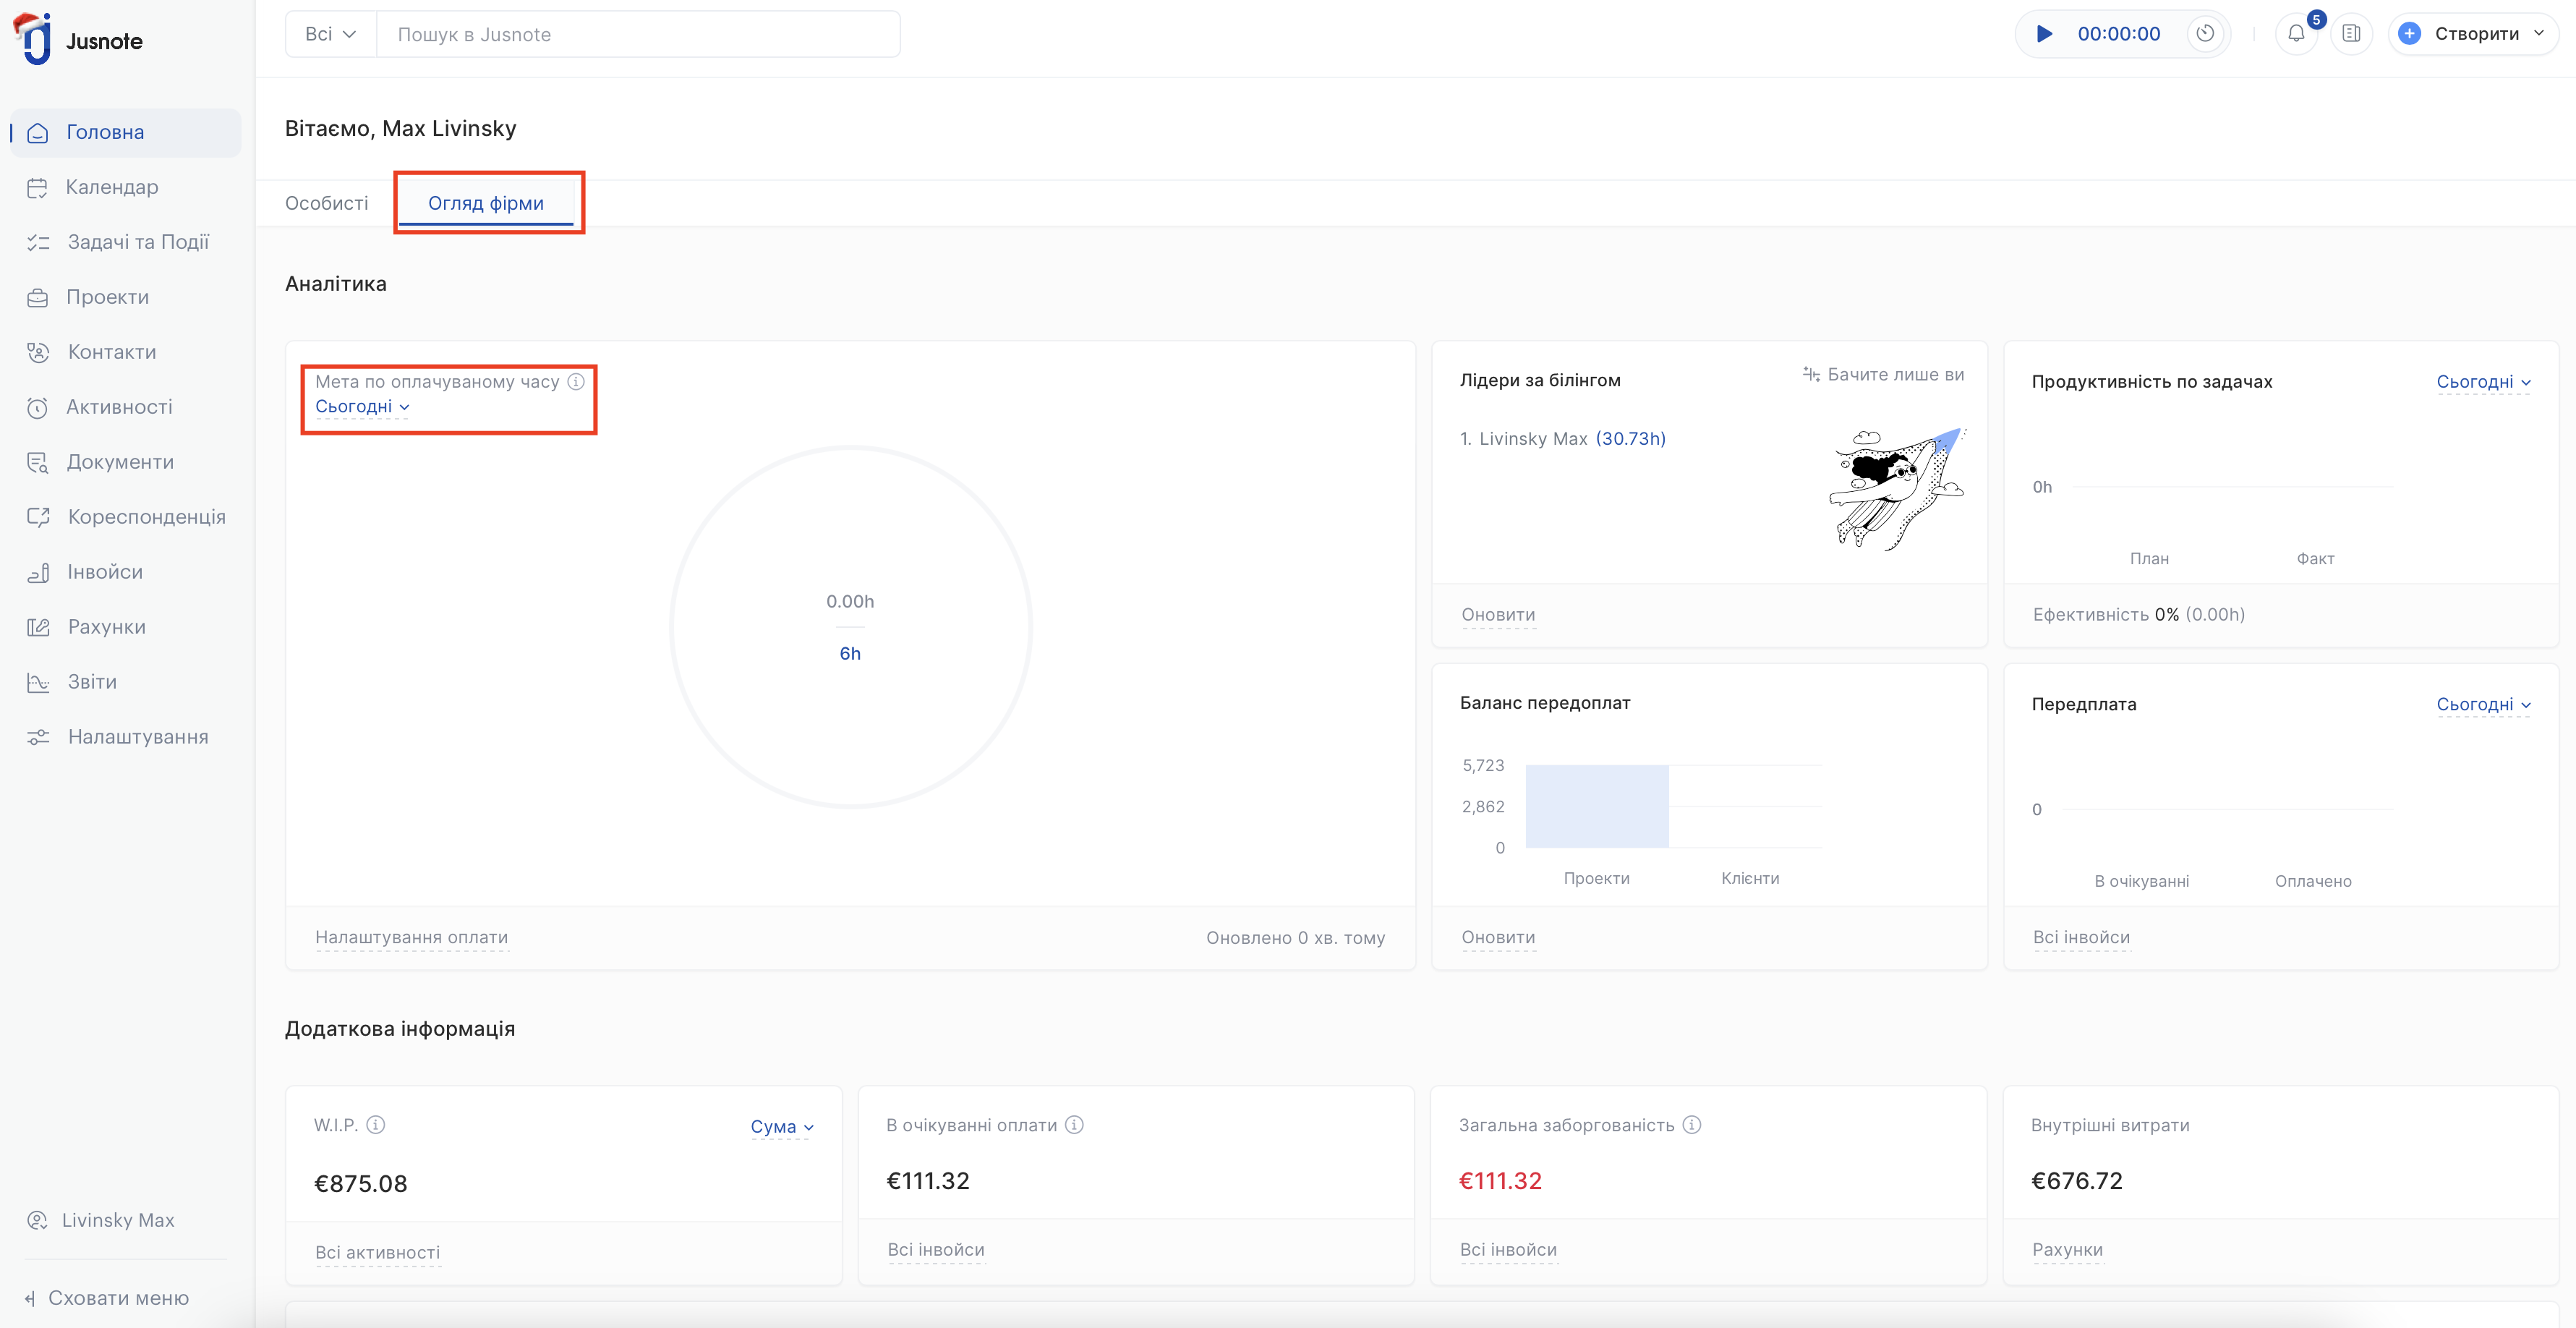Viewport: 2576px width, 1328px height.
Task: Open Головна in the sidebar
Action: click(x=126, y=132)
